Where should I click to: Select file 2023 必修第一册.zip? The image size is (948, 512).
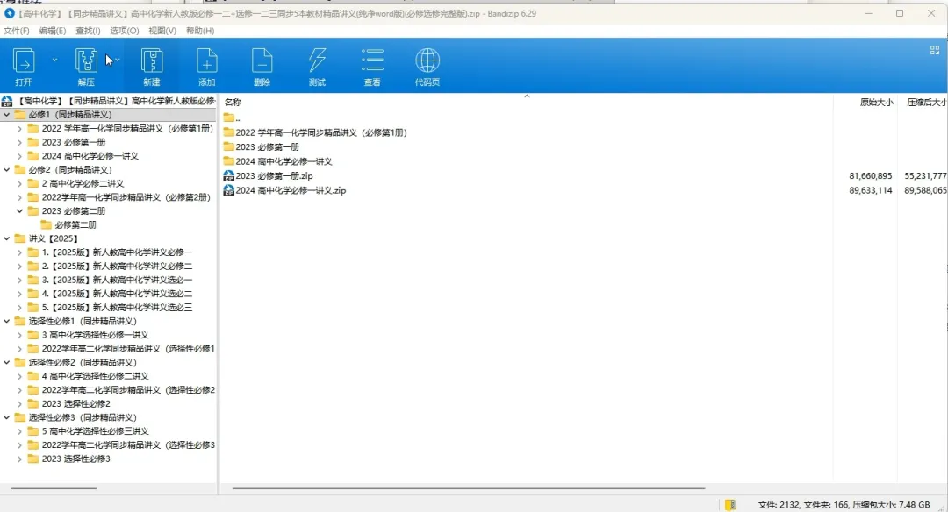tap(269, 175)
